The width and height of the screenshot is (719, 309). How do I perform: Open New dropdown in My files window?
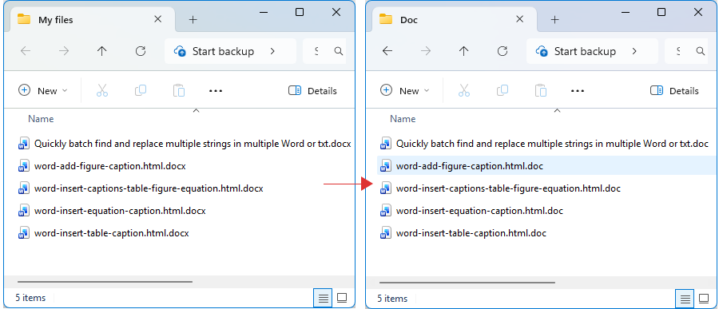(42, 91)
